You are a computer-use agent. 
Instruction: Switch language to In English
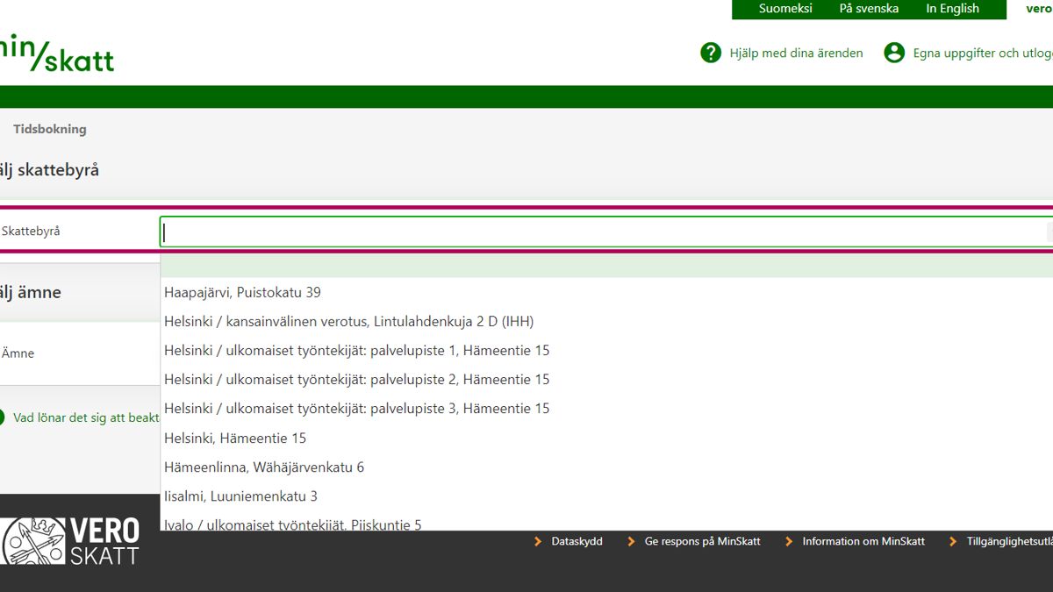click(952, 9)
